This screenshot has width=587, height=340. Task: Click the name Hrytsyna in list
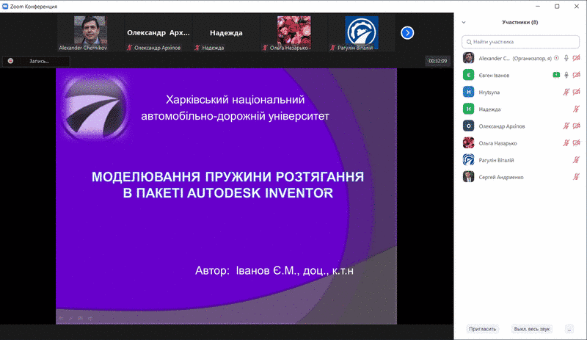click(489, 93)
